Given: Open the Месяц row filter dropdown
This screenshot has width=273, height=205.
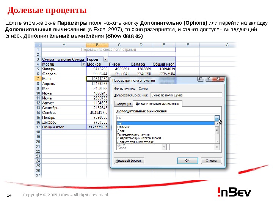Looking at the screenshot, I should click(83, 64).
